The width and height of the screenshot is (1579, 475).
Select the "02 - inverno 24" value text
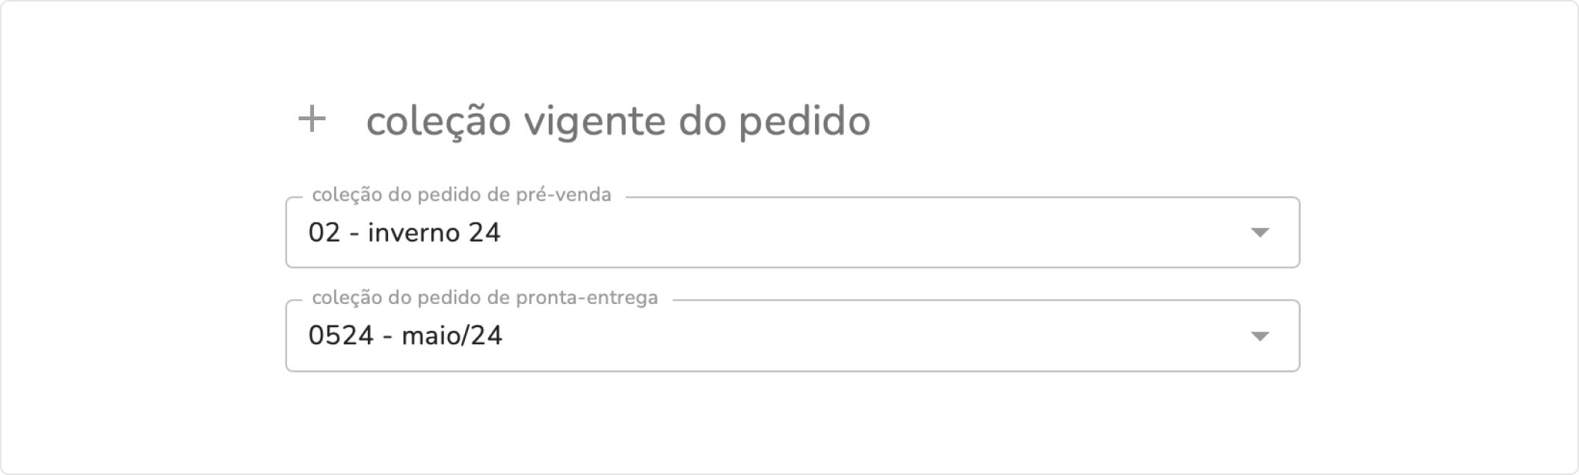(404, 233)
